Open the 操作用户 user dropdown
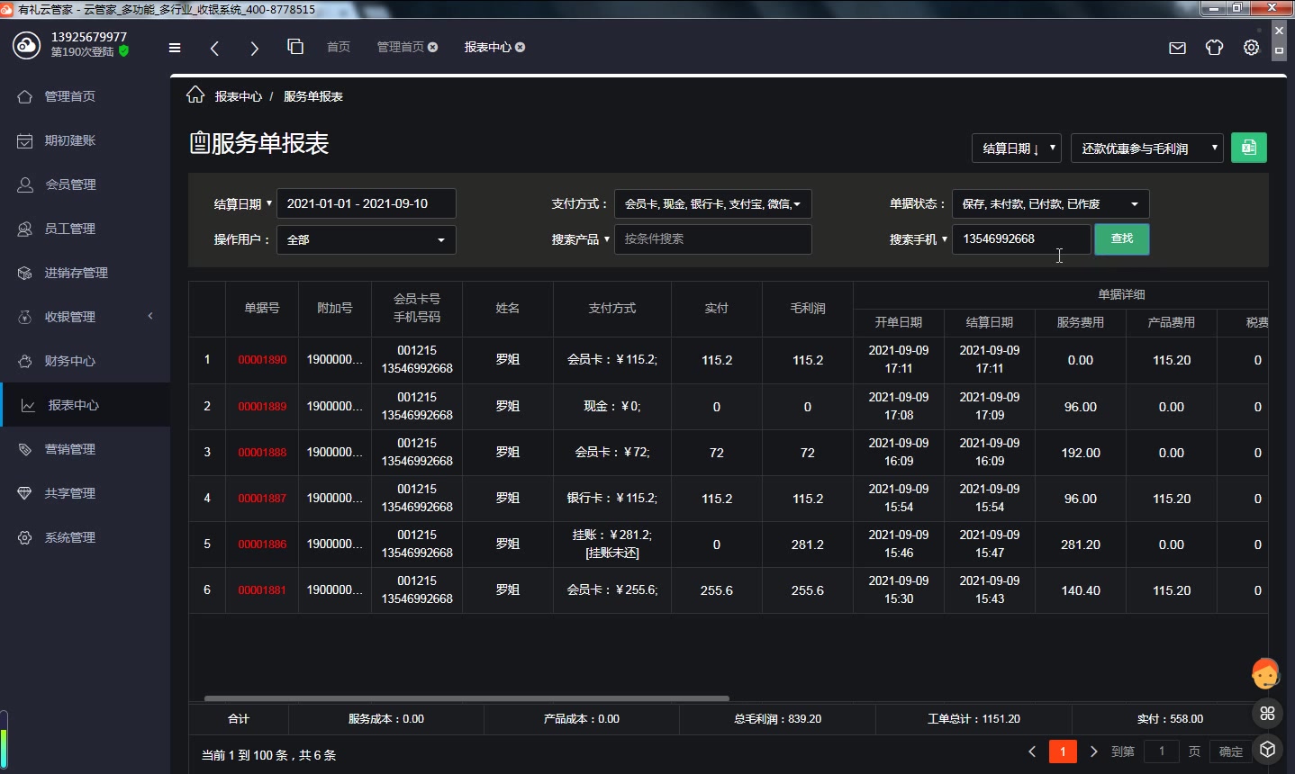The height and width of the screenshot is (774, 1295). coord(366,239)
